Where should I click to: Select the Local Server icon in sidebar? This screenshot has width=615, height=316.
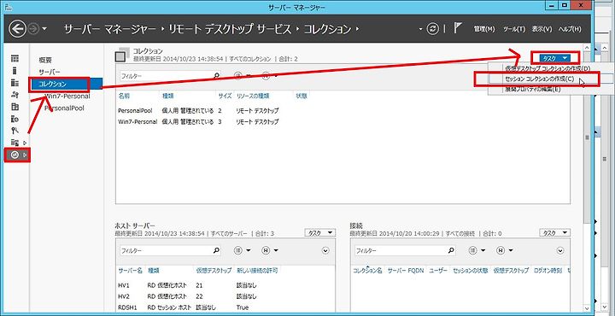click(15, 71)
